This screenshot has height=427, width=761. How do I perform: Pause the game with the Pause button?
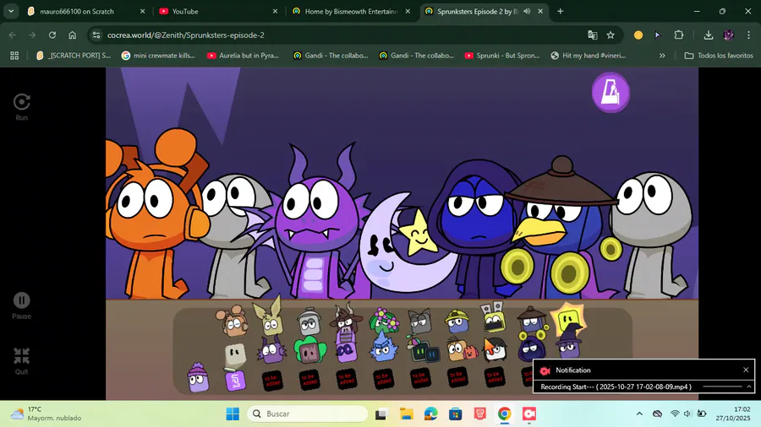pos(22,300)
